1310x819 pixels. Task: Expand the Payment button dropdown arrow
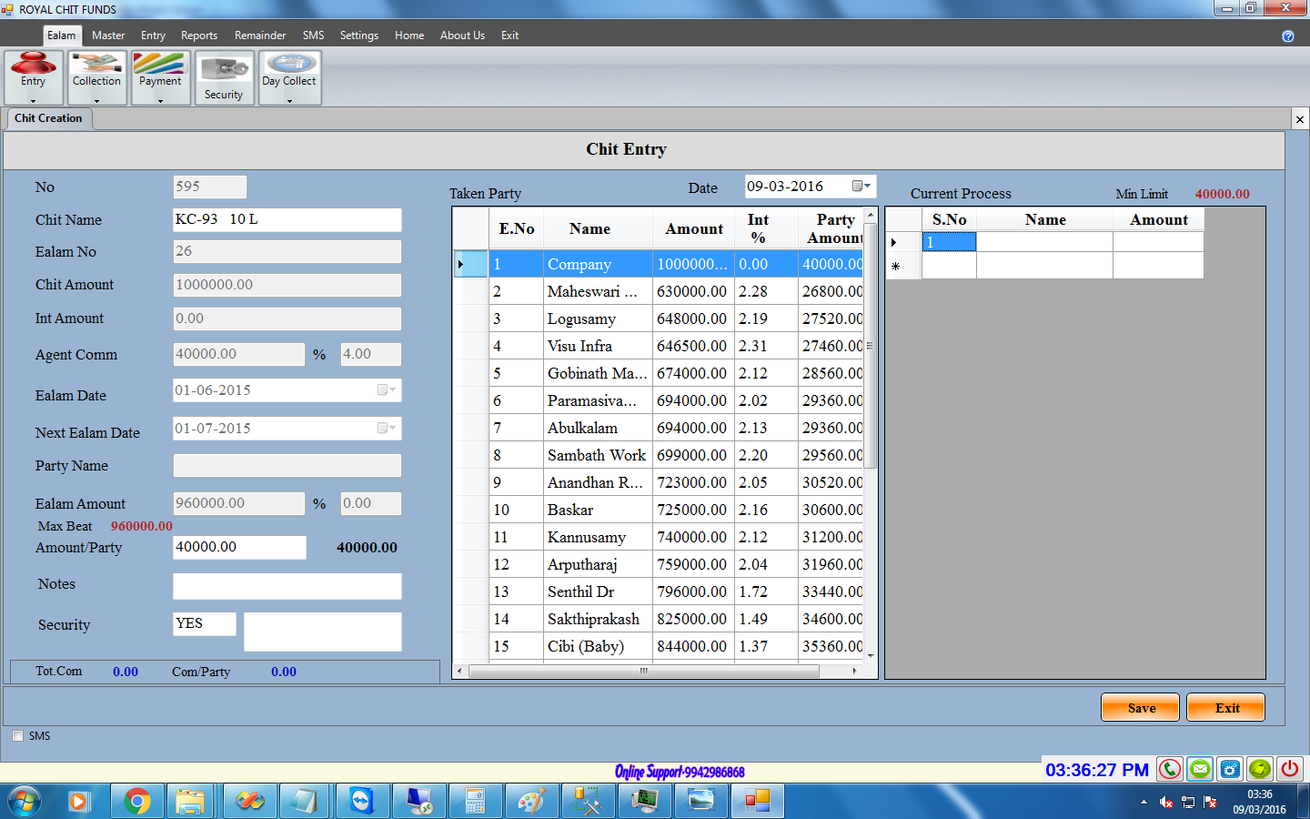click(160, 100)
